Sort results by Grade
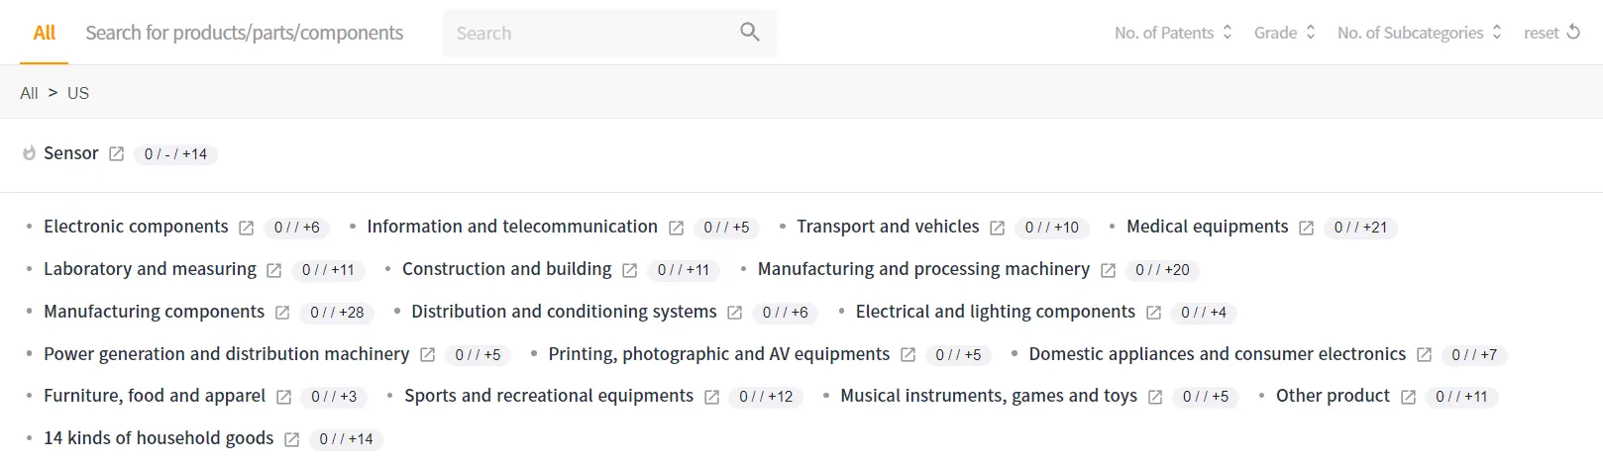This screenshot has height=466, width=1603. pos(1284,33)
